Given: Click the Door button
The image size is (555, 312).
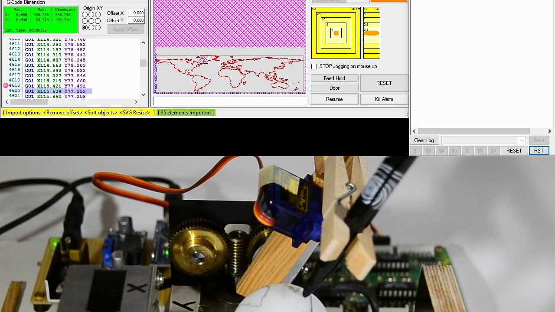Looking at the screenshot, I should click(334, 88).
